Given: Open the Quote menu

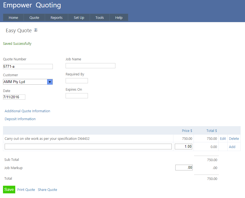Looking at the screenshot, I should click(x=34, y=17).
